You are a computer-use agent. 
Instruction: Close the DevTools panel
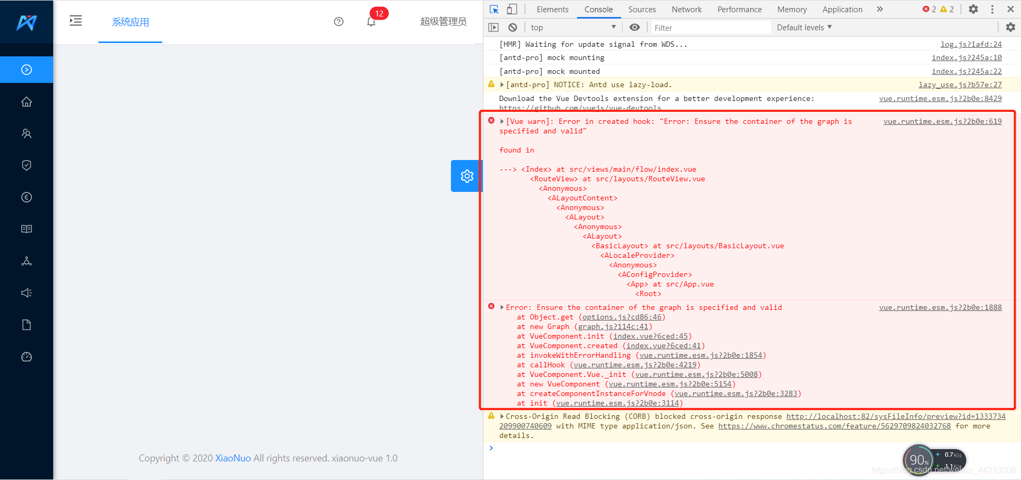1010,9
